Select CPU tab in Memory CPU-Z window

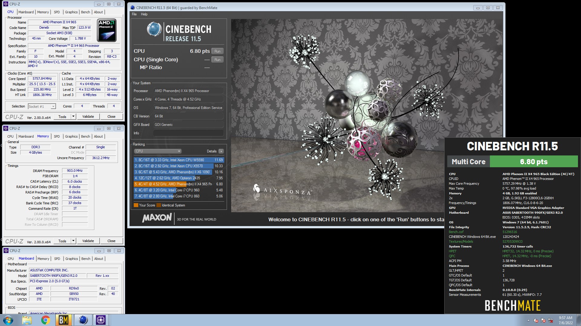(11, 136)
